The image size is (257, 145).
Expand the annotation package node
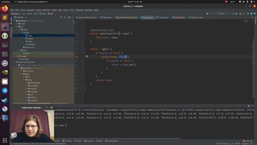click(26, 83)
